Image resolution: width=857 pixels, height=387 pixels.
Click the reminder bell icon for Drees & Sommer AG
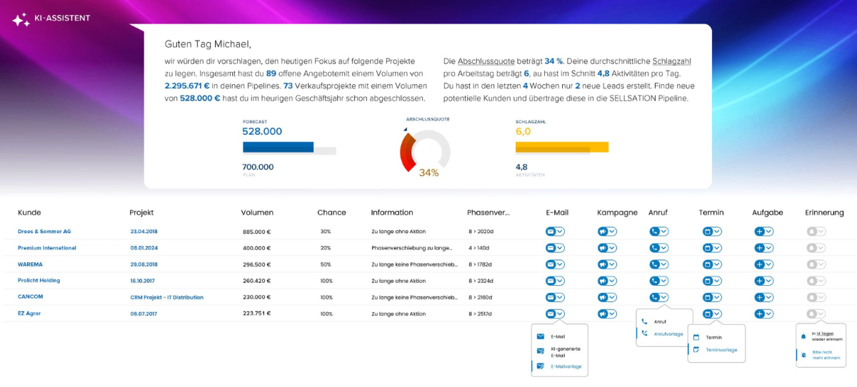[811, 232]
